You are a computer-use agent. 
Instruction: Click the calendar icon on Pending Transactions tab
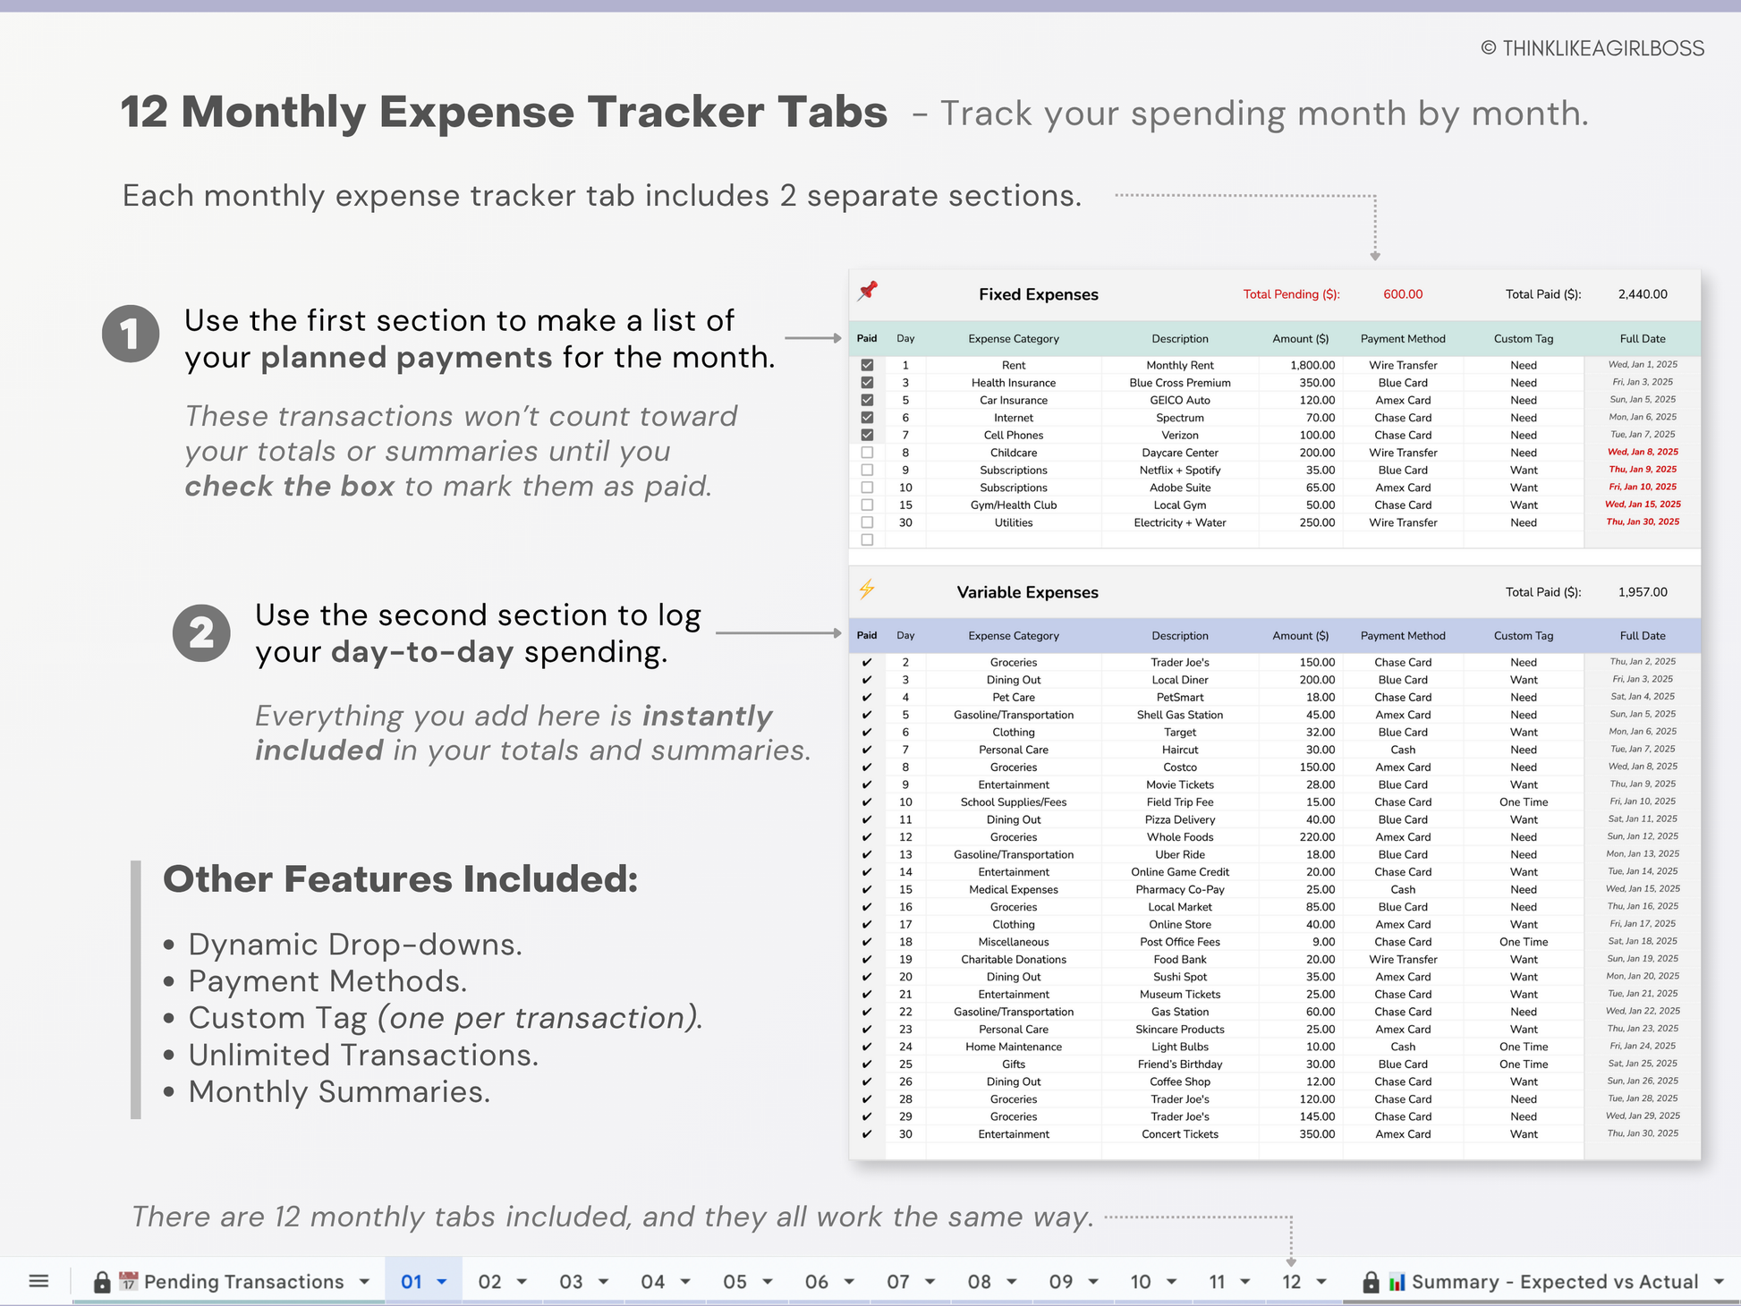tap(129, 1282)
